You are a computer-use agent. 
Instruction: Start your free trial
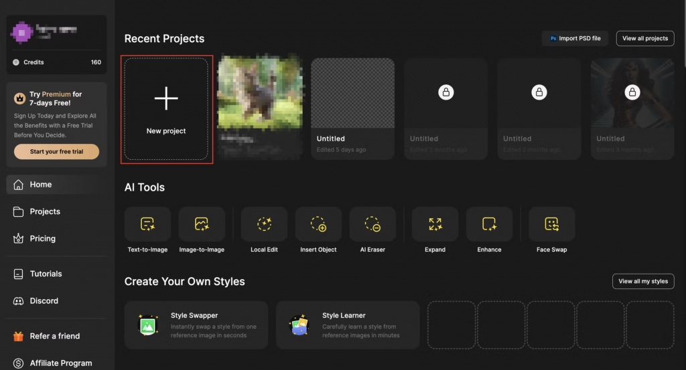[x=56, y=152]
